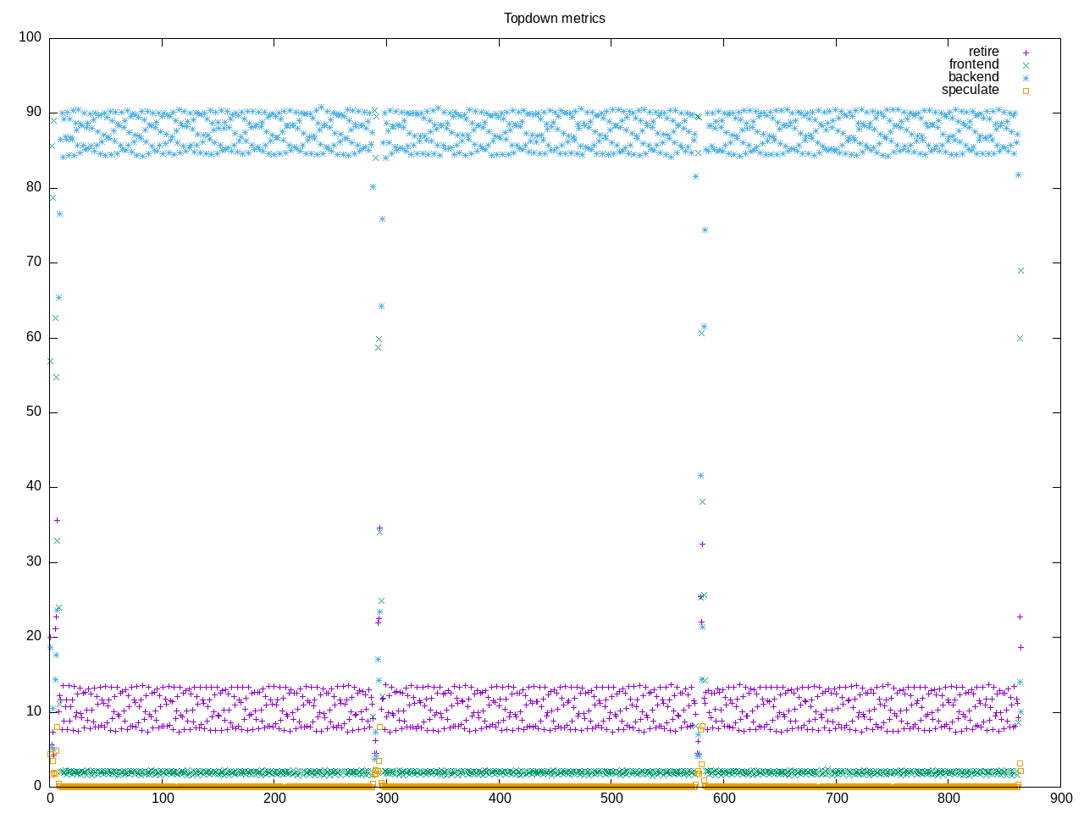
Task: Click the blue asterisk marker beside backend
Action: pyautogui.click(x=1025, y=78)
